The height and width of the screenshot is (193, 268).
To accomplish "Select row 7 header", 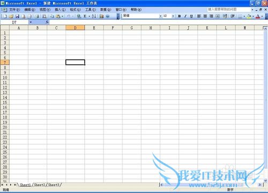I will pyautogui.click(x=5, y=63).
